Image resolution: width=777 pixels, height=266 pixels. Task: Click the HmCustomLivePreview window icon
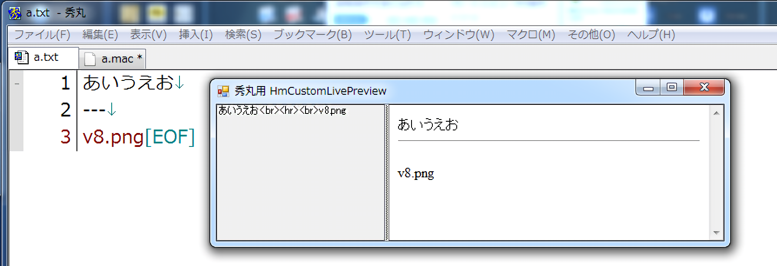223,91
